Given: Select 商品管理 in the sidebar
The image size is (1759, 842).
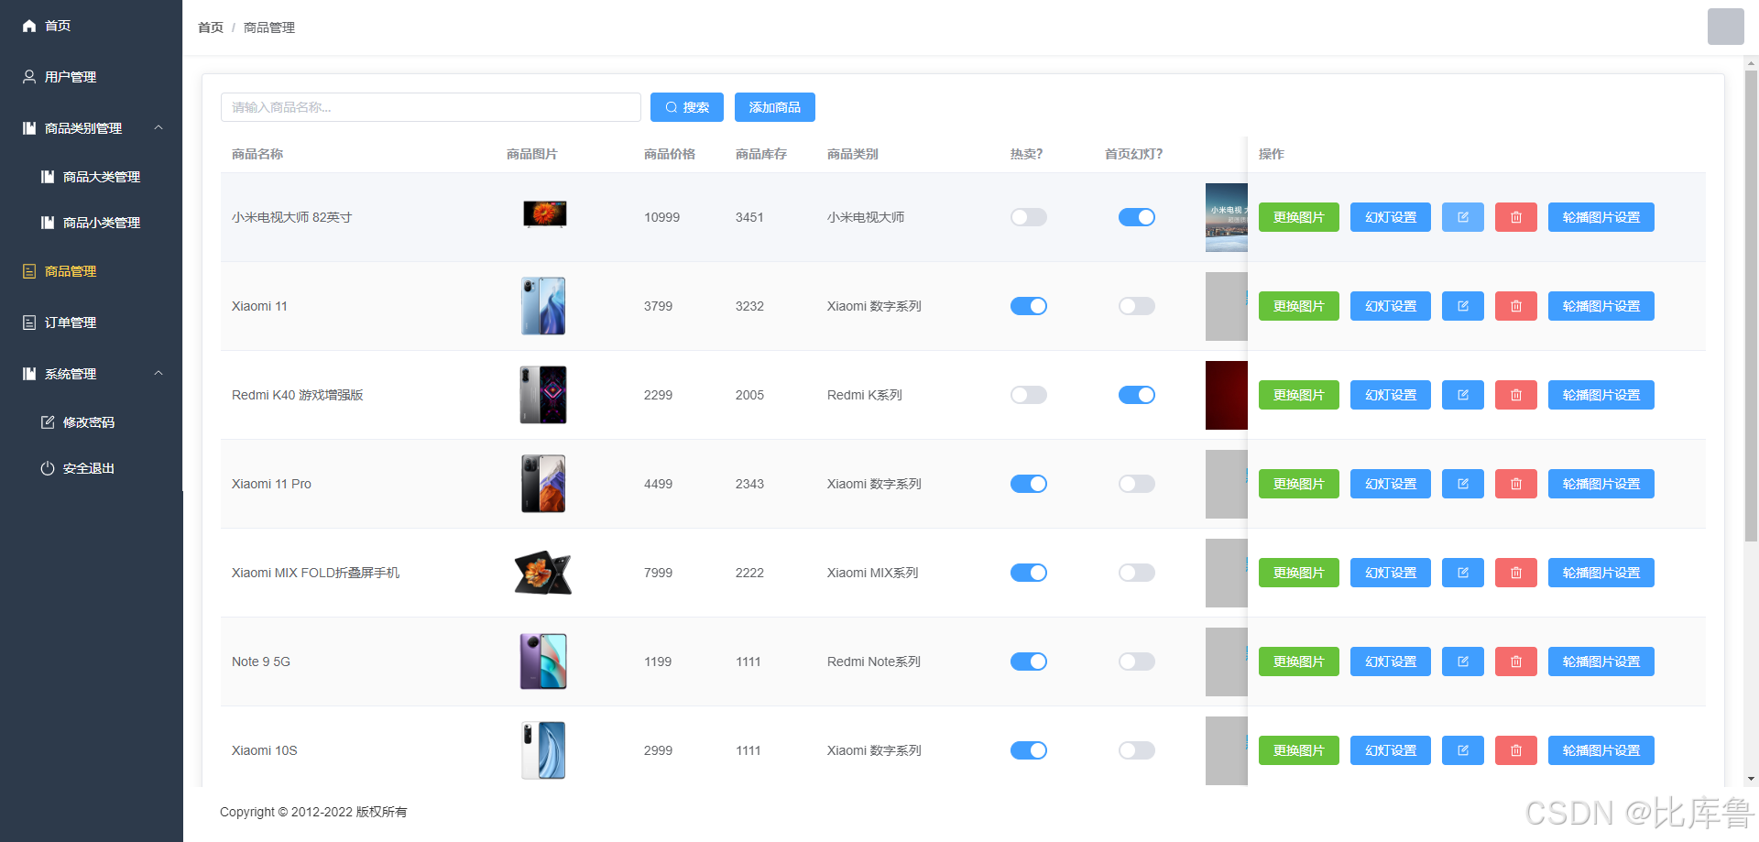Looking at the screenshot, I should (x=92, y=271).
